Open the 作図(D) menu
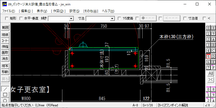This screenshot has width=216, height=108. tap(58, 11)
